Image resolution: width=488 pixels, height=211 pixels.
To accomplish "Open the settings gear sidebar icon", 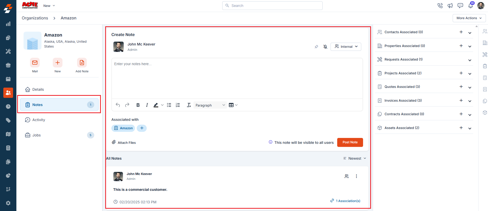I will point(8,203).
